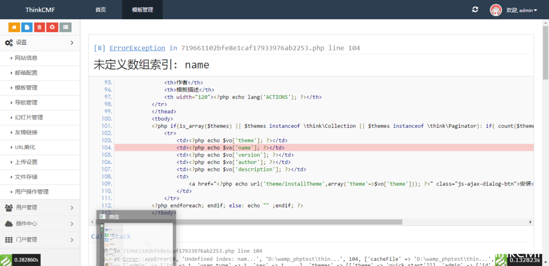Click code line 112 endforeach statement
Screen dimensions: 549x266
tap(227, 206)
